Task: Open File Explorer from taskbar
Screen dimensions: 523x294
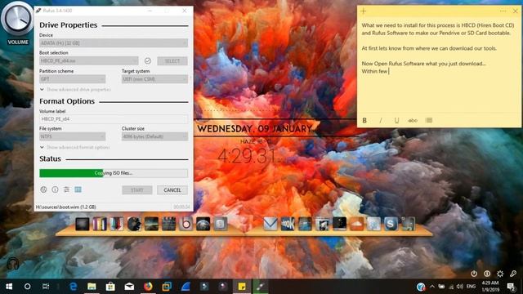Action: pos(92,287)
